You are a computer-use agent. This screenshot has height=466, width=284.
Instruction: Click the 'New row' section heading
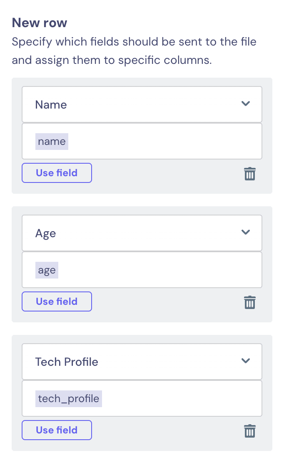point(40,23)
